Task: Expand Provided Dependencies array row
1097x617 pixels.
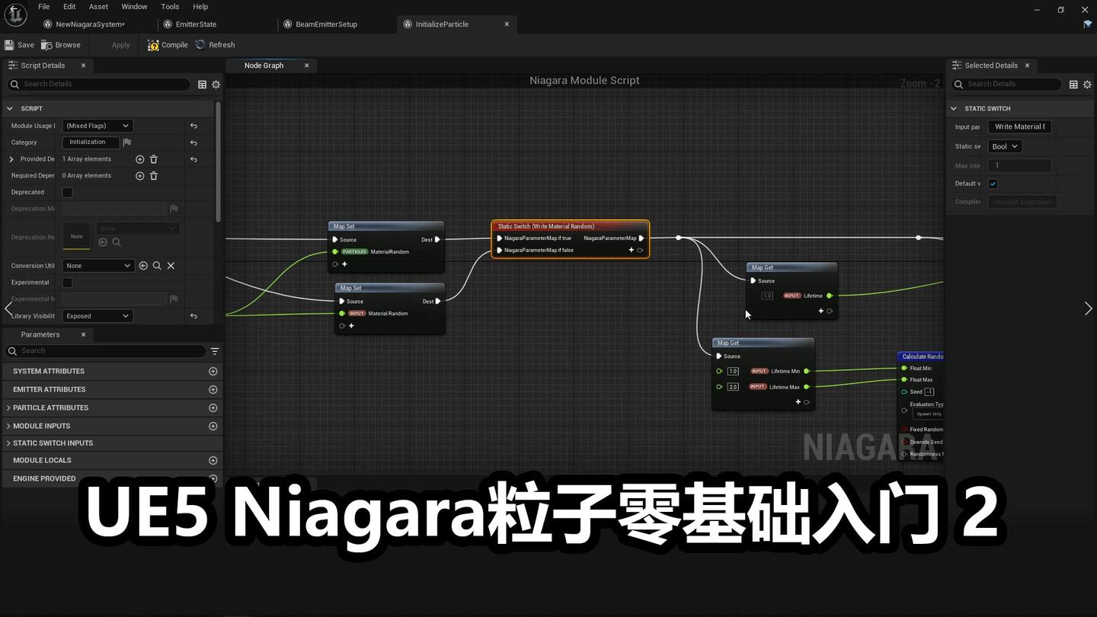Action: (11, 159)
